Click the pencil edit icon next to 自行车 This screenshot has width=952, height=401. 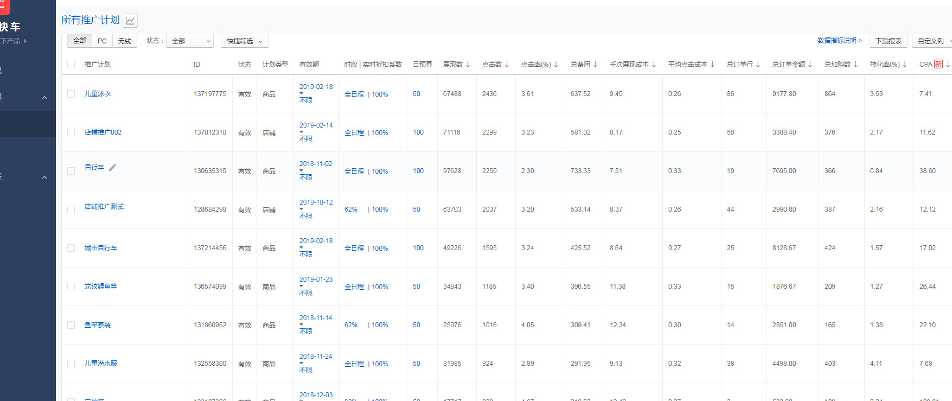112,168
